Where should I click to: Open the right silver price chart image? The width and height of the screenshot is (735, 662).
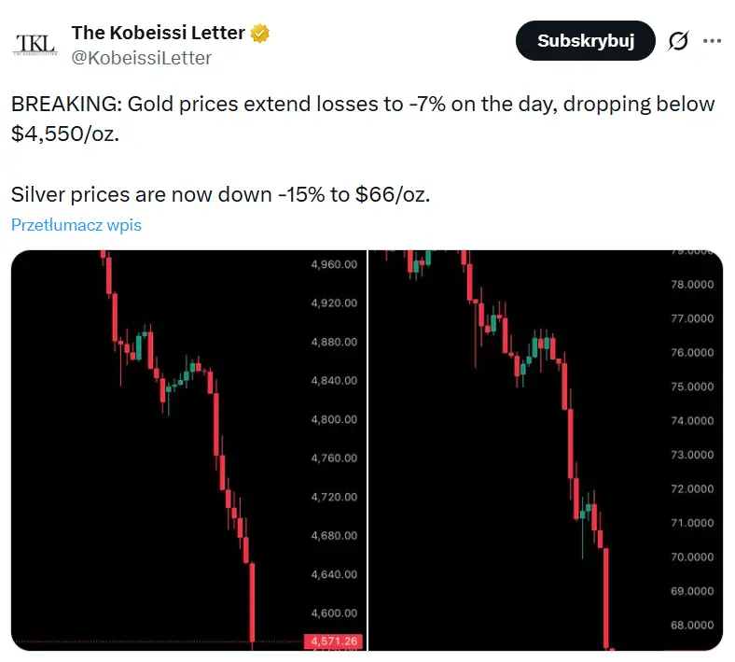coord(546,450)
